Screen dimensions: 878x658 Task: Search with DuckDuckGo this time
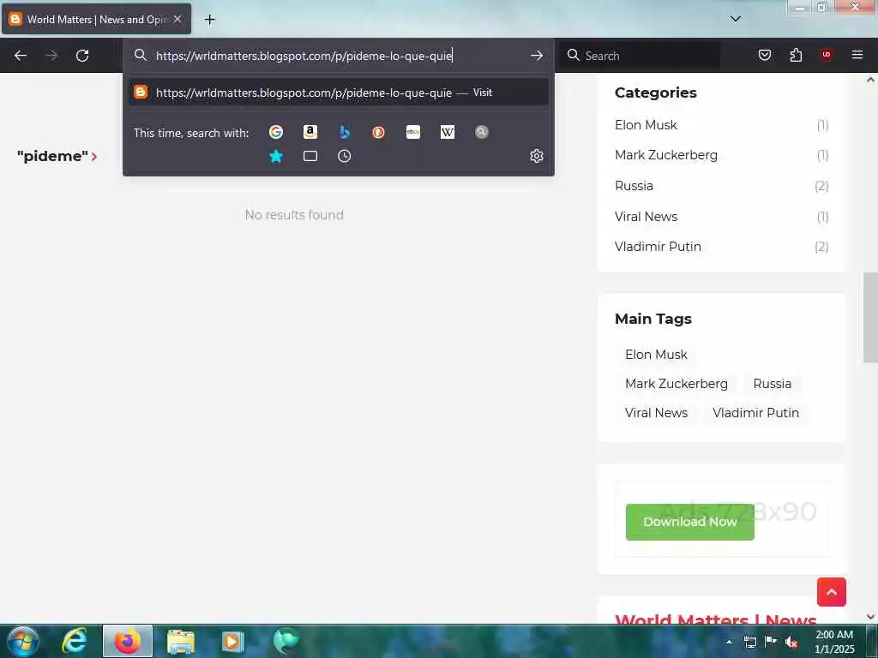click(378, 132)
